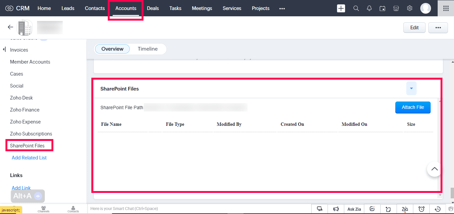Jump to Zoho Finance related list
Image resolution: width=454 pixels, height=214 pixels.
pyautogui.click(x=25, y=110)
